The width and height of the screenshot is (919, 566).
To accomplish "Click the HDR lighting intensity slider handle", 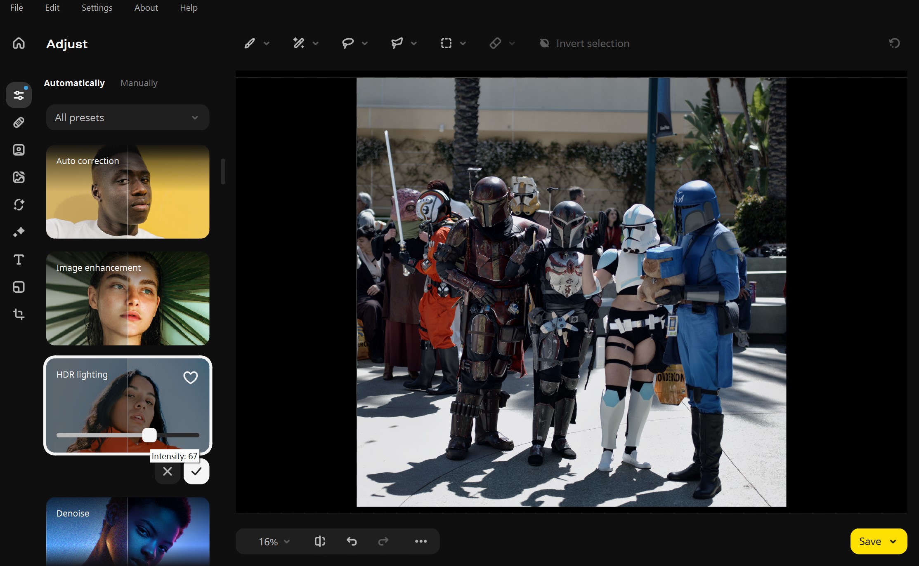I will click(x=149, y=435).
